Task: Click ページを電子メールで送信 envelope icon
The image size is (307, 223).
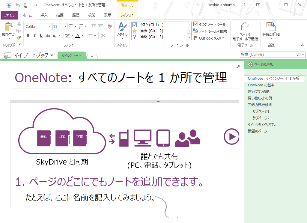Action: pos(245,27)
